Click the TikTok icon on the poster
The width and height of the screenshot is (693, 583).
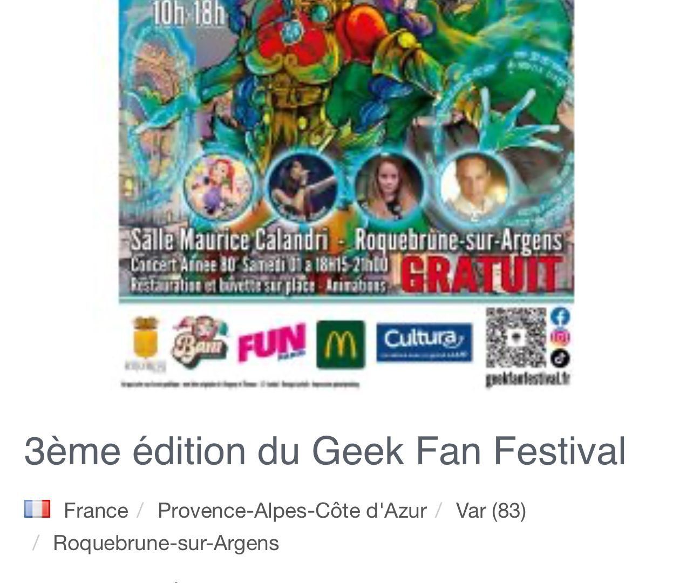561,358
